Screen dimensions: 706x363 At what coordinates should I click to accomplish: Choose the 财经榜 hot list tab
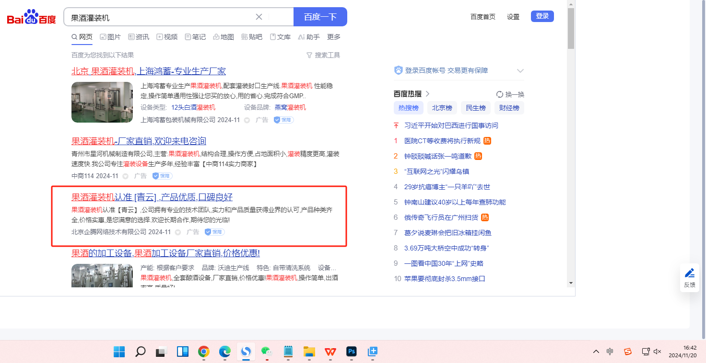click(509, 108)
